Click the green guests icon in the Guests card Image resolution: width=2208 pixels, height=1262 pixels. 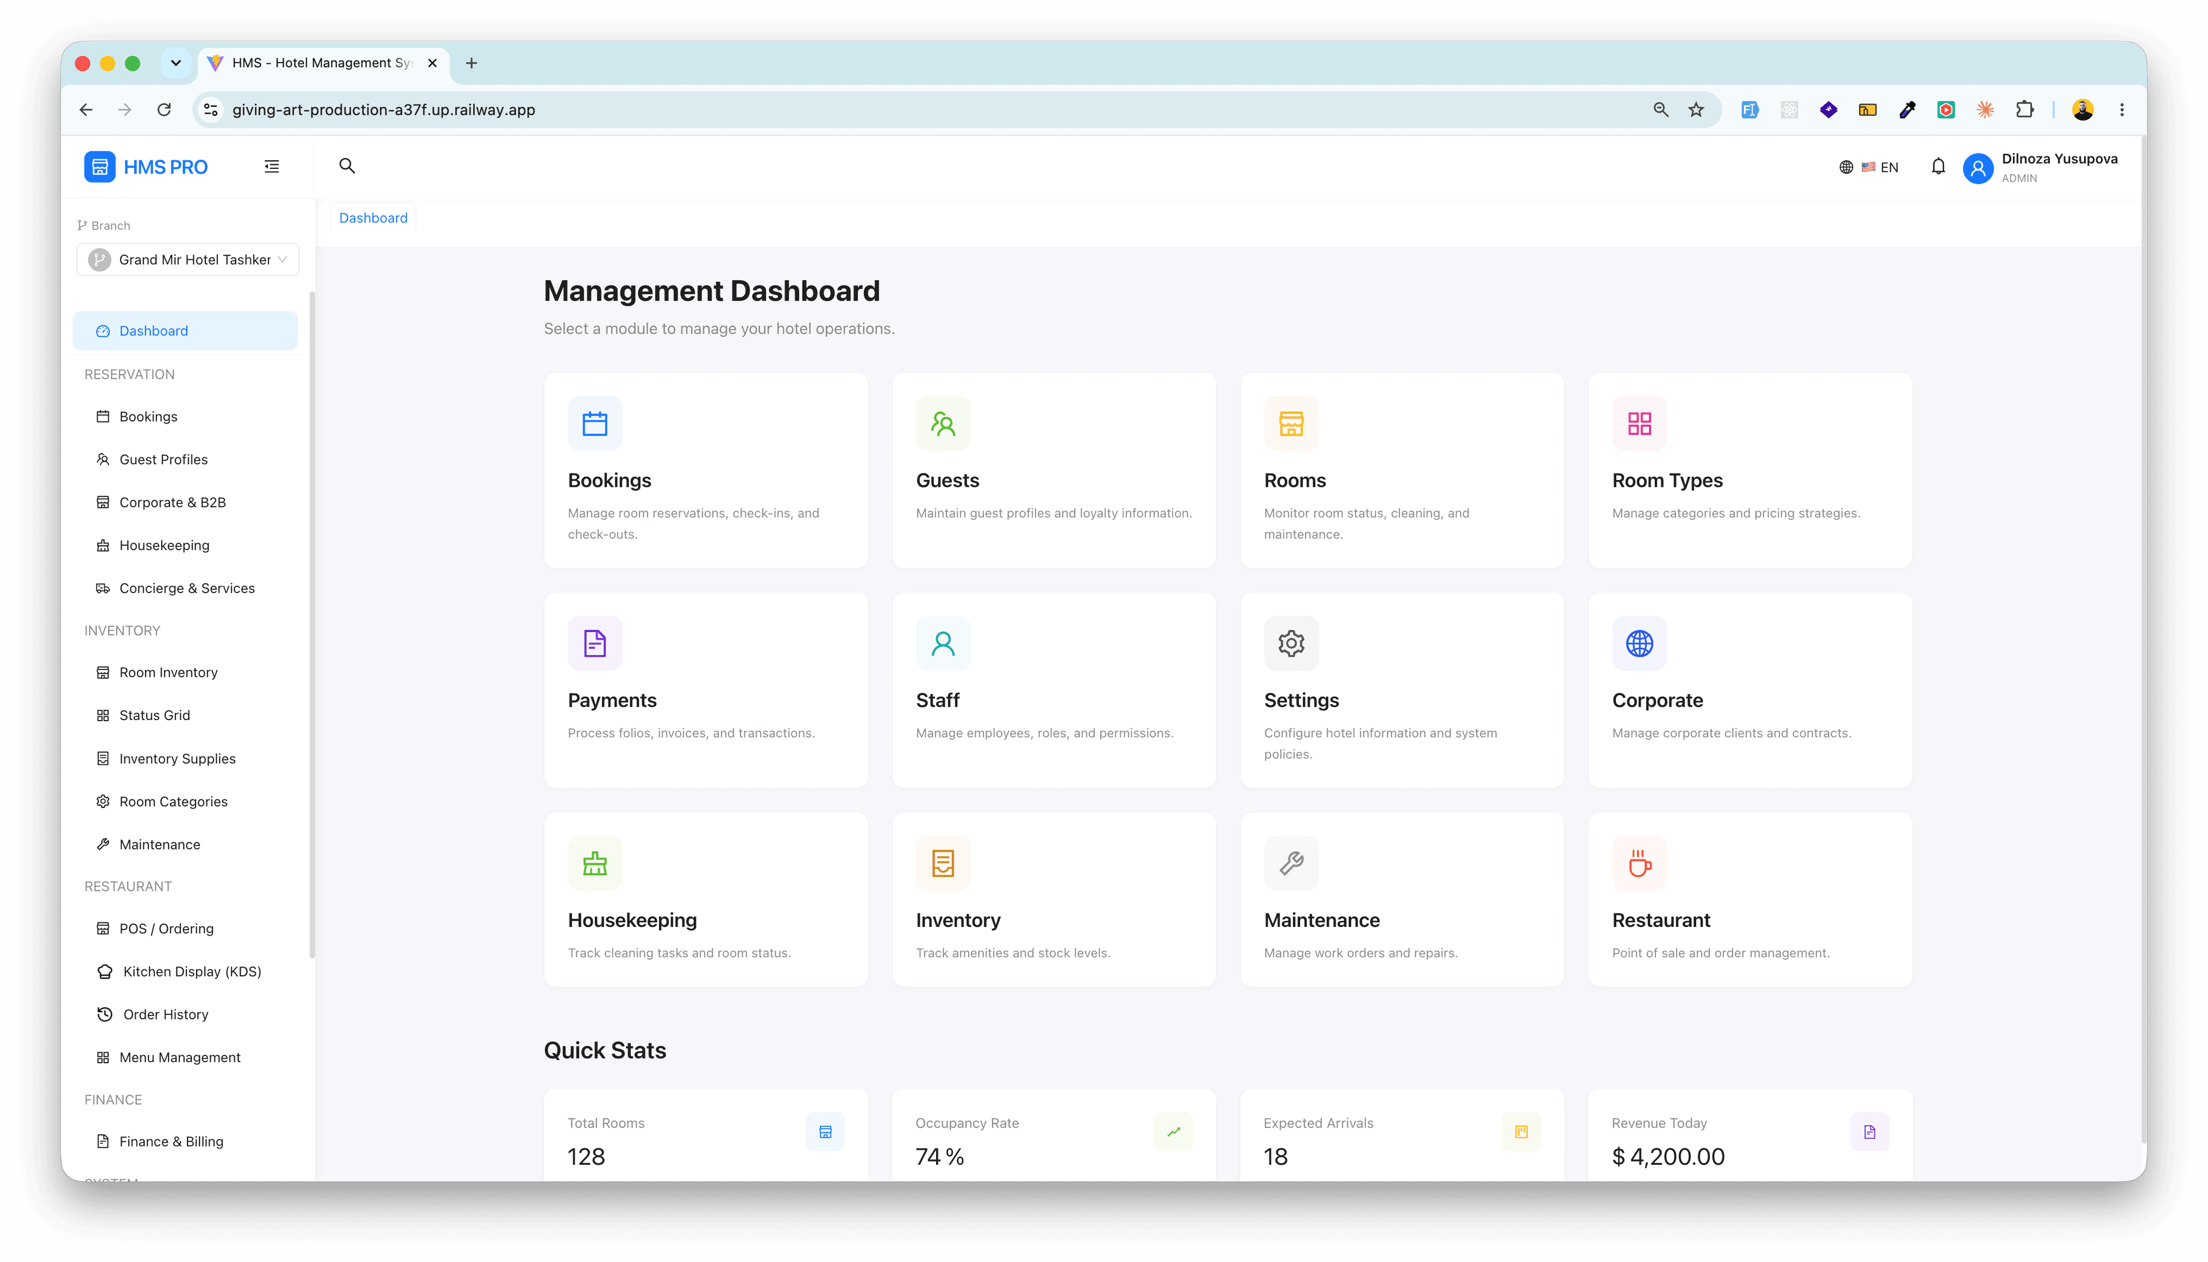(x=942, y=423)
